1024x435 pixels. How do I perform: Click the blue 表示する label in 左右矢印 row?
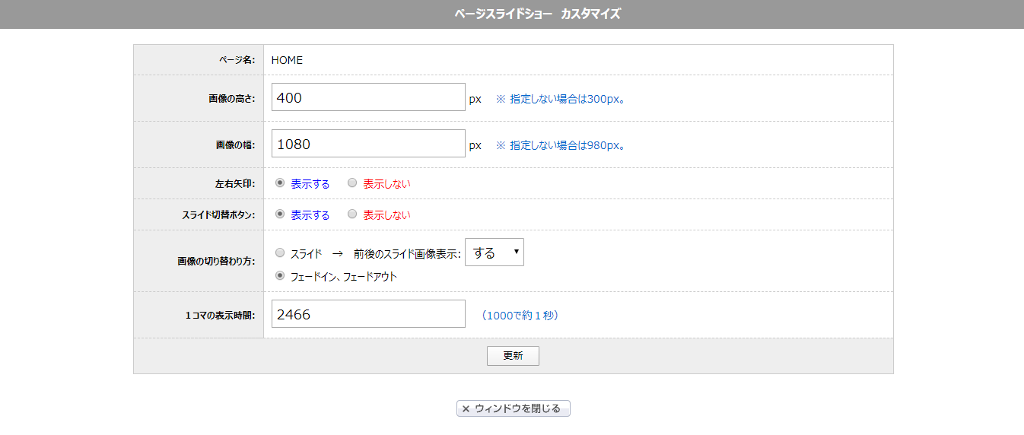pos(310,184)
